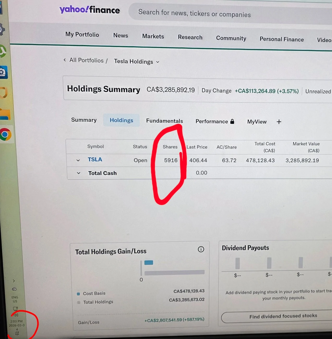Click the 63.72 AC/Share cell
Viewport: 332px width, 339px height.
tap(229, 160)
